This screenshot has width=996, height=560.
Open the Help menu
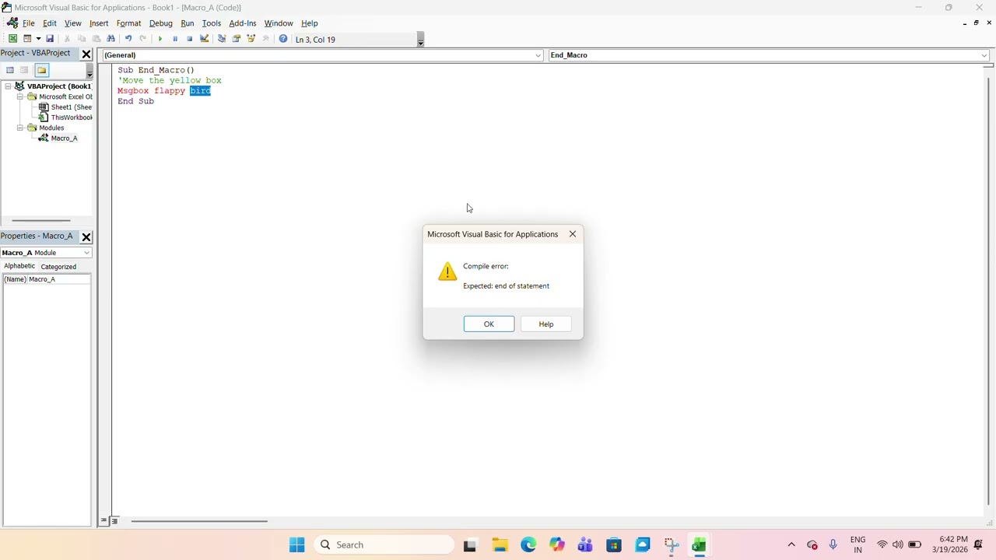310,23
